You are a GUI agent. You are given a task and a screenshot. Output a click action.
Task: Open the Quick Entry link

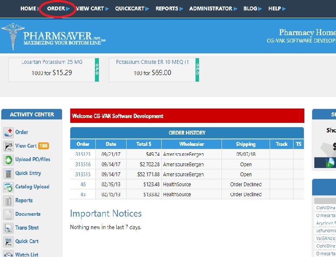[x=28, y=173]
